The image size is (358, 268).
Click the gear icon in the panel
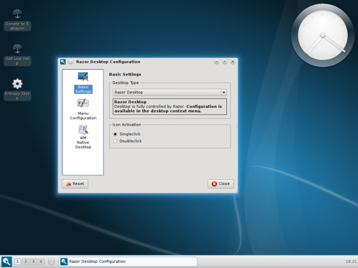(51, 262)
